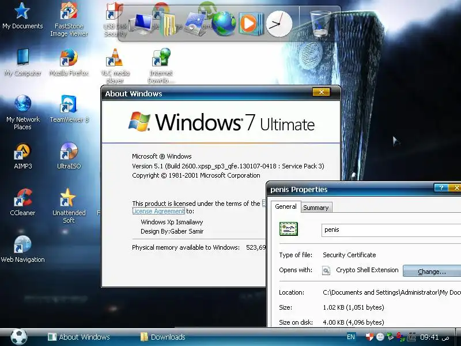
Task: Launch the orange media player dock icon
Action: coord(251,24)
